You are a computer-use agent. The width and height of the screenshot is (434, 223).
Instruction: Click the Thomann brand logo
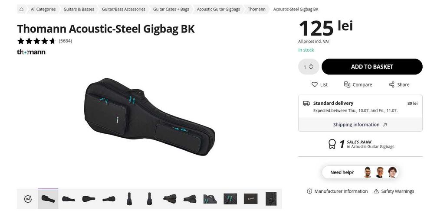pos(31,52)
